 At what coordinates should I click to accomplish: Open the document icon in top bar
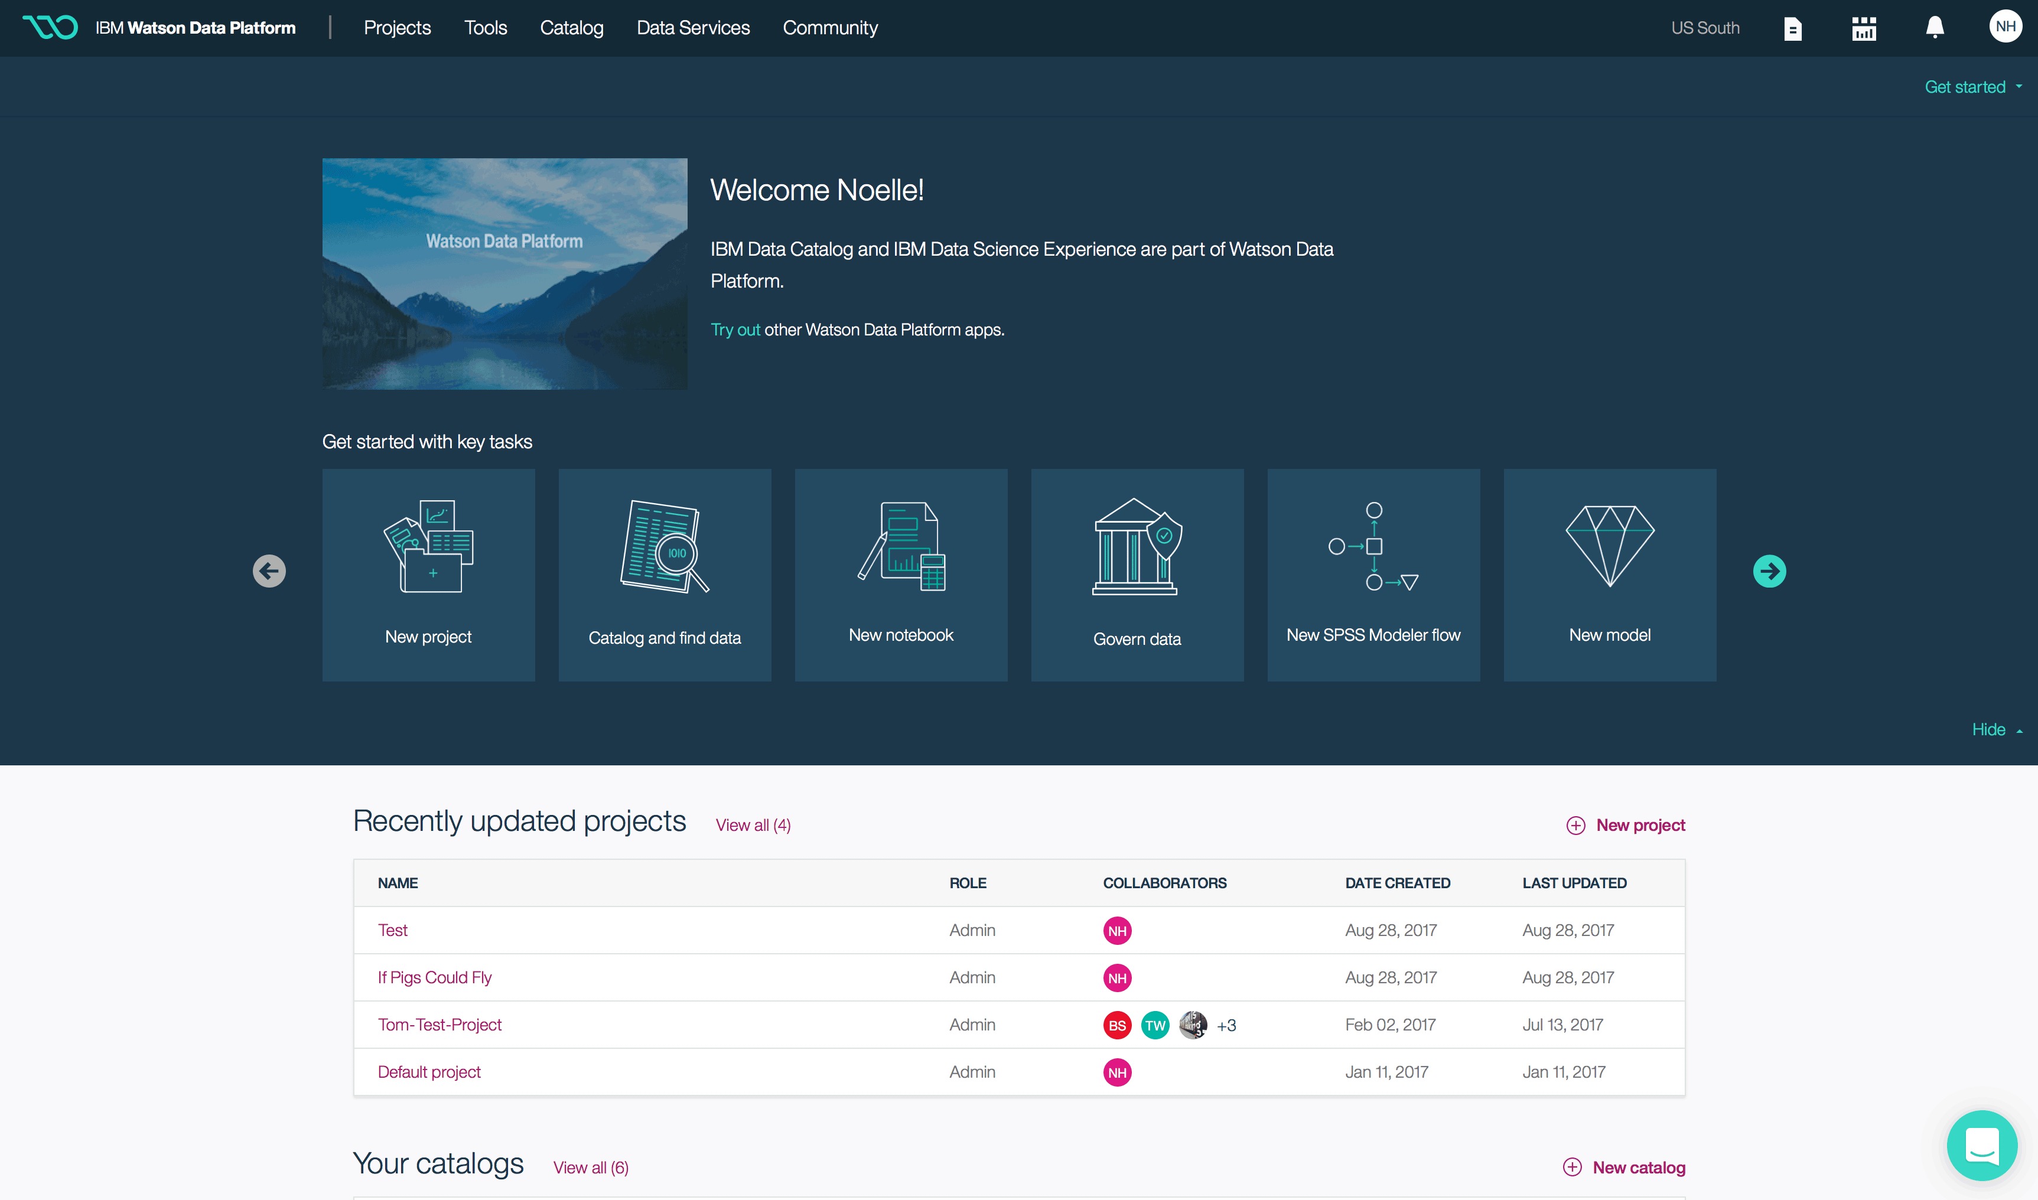tap(1793, 28)
